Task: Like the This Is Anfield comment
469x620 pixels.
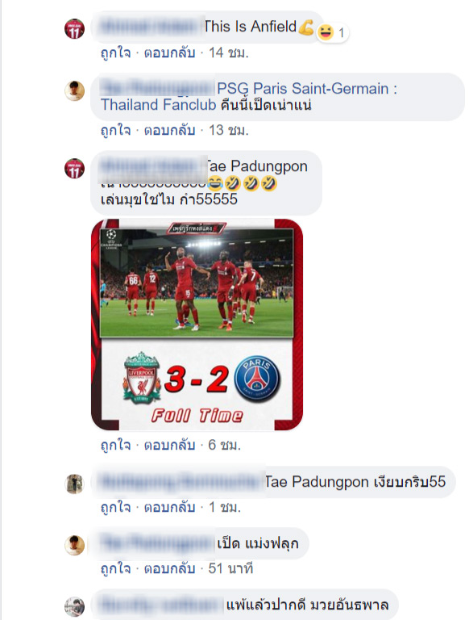Action: pyautogui.click(x=115, y=52)
